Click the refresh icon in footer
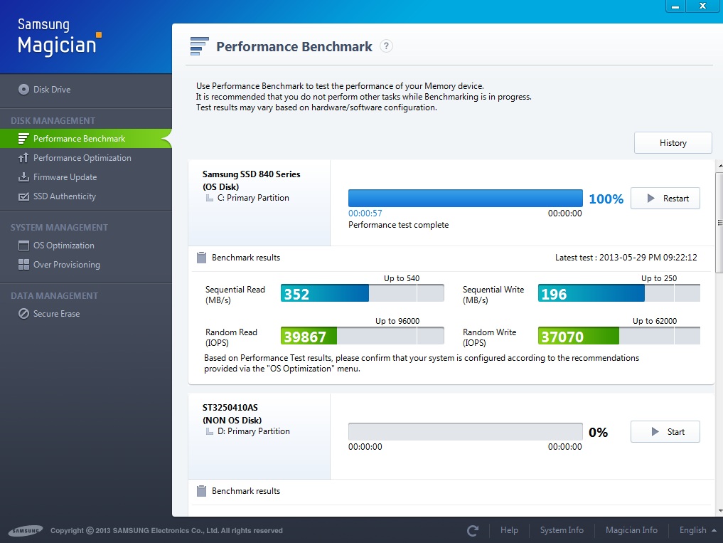This screenshot has height=543, width=723. 472,530
